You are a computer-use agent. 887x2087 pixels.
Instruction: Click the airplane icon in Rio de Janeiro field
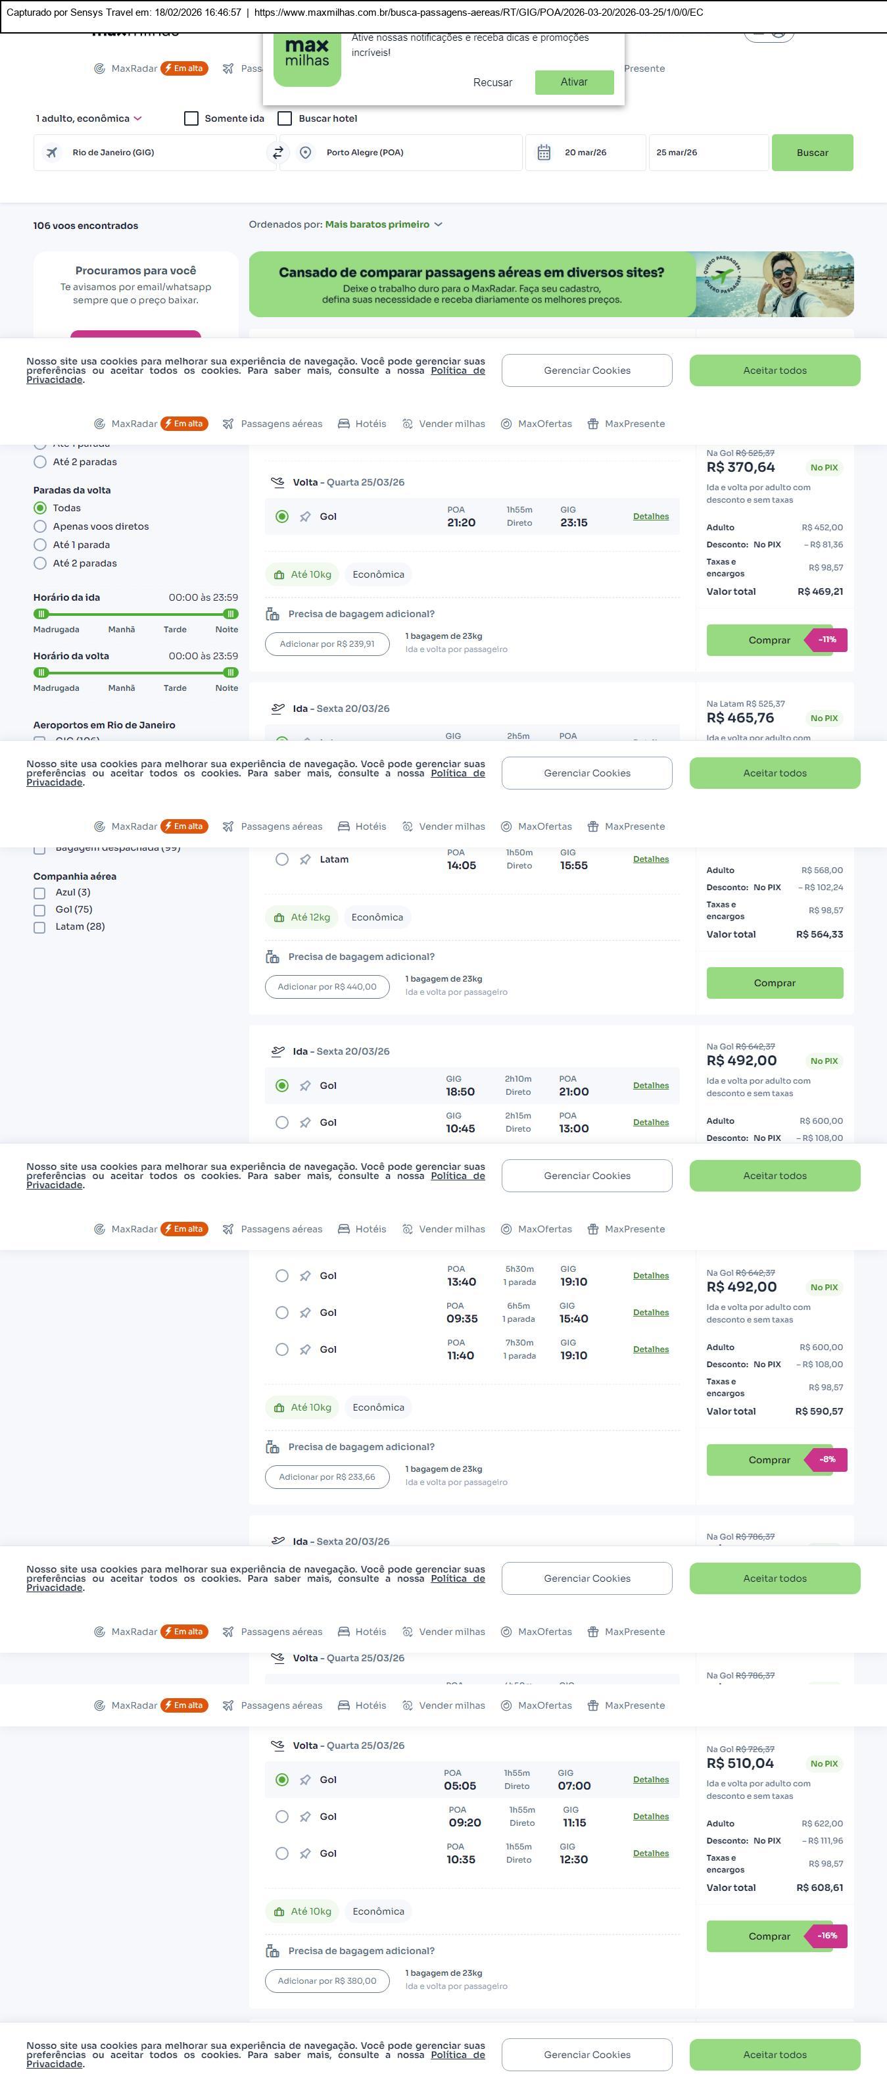coord(52,152)
